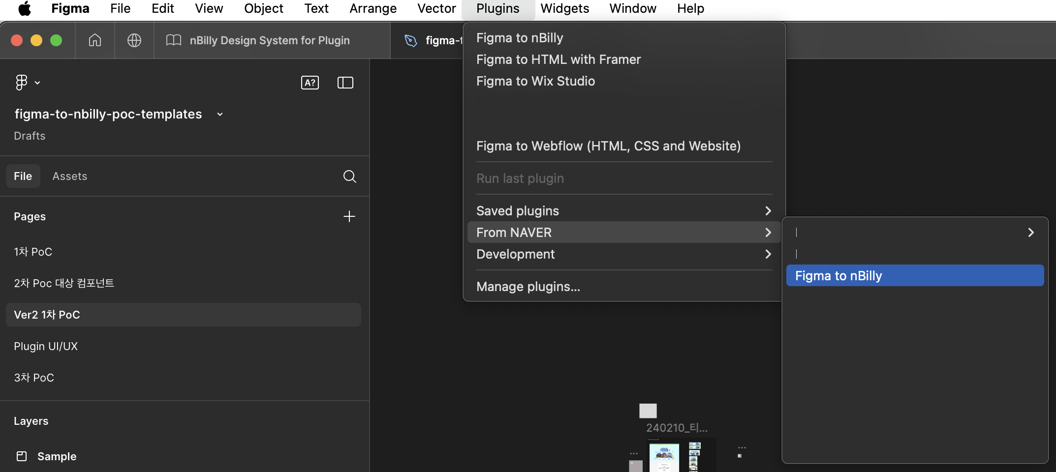Open nBilly Design System for Plugin tab
The image size is (1056, 472).
269,40
